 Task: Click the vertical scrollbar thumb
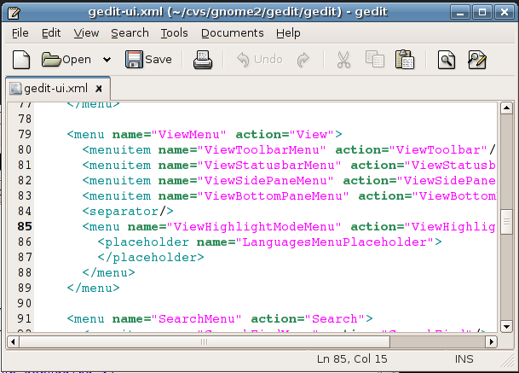click(506, 222)
